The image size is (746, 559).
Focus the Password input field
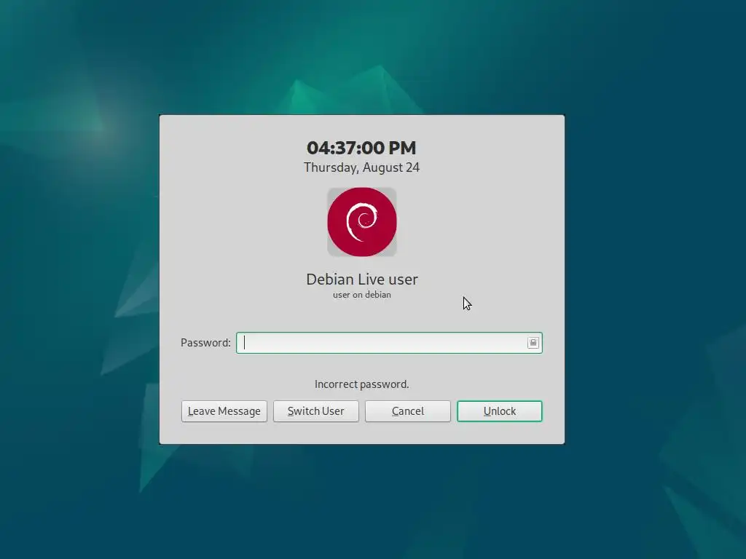click(389, 343)
